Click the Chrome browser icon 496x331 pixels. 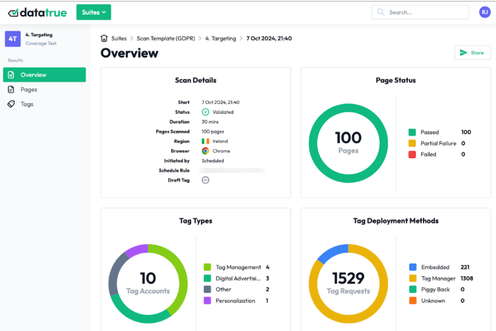205,151
